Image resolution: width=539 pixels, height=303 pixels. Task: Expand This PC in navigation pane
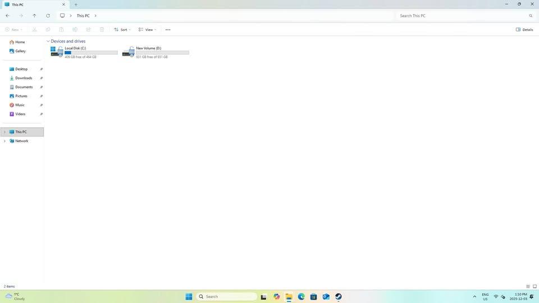(4, 132)
